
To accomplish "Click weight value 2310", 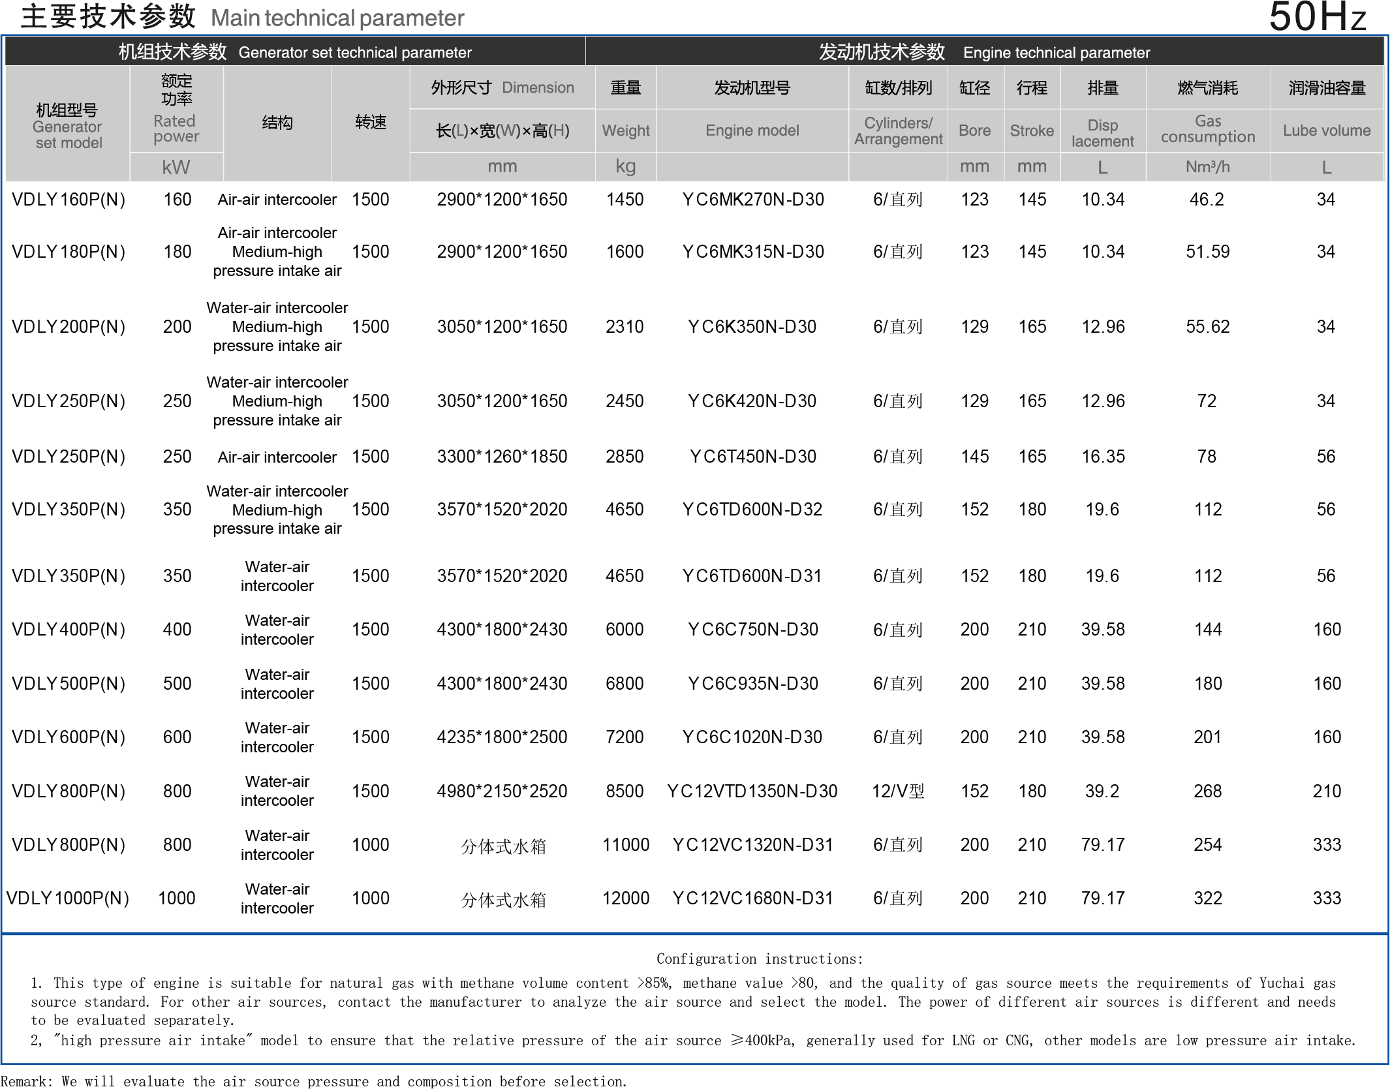I will (x=625, y=327).
